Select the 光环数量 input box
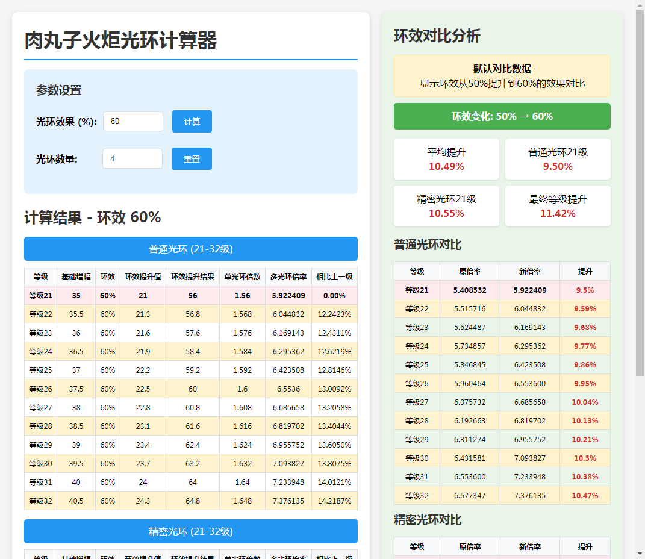 click(x=132, y=159)
